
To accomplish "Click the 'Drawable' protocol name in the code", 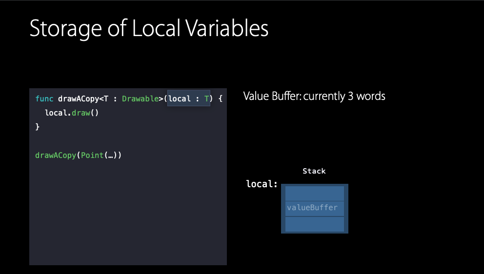I will (140, 99).
